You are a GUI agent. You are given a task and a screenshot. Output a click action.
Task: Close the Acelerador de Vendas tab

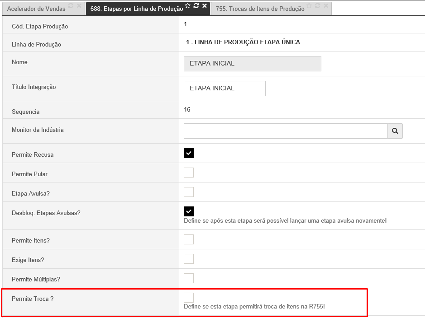[x=79, y=6]
